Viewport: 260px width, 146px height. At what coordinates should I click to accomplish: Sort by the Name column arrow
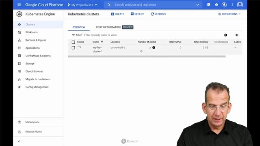click(102, 42)
